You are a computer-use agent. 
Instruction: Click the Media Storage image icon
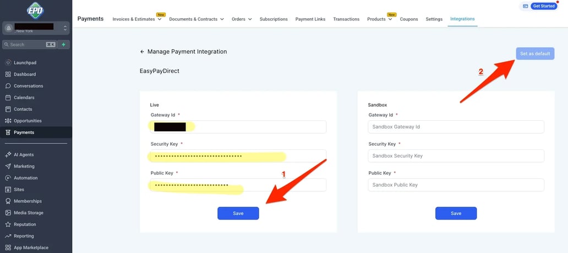(x=8, y=213)
